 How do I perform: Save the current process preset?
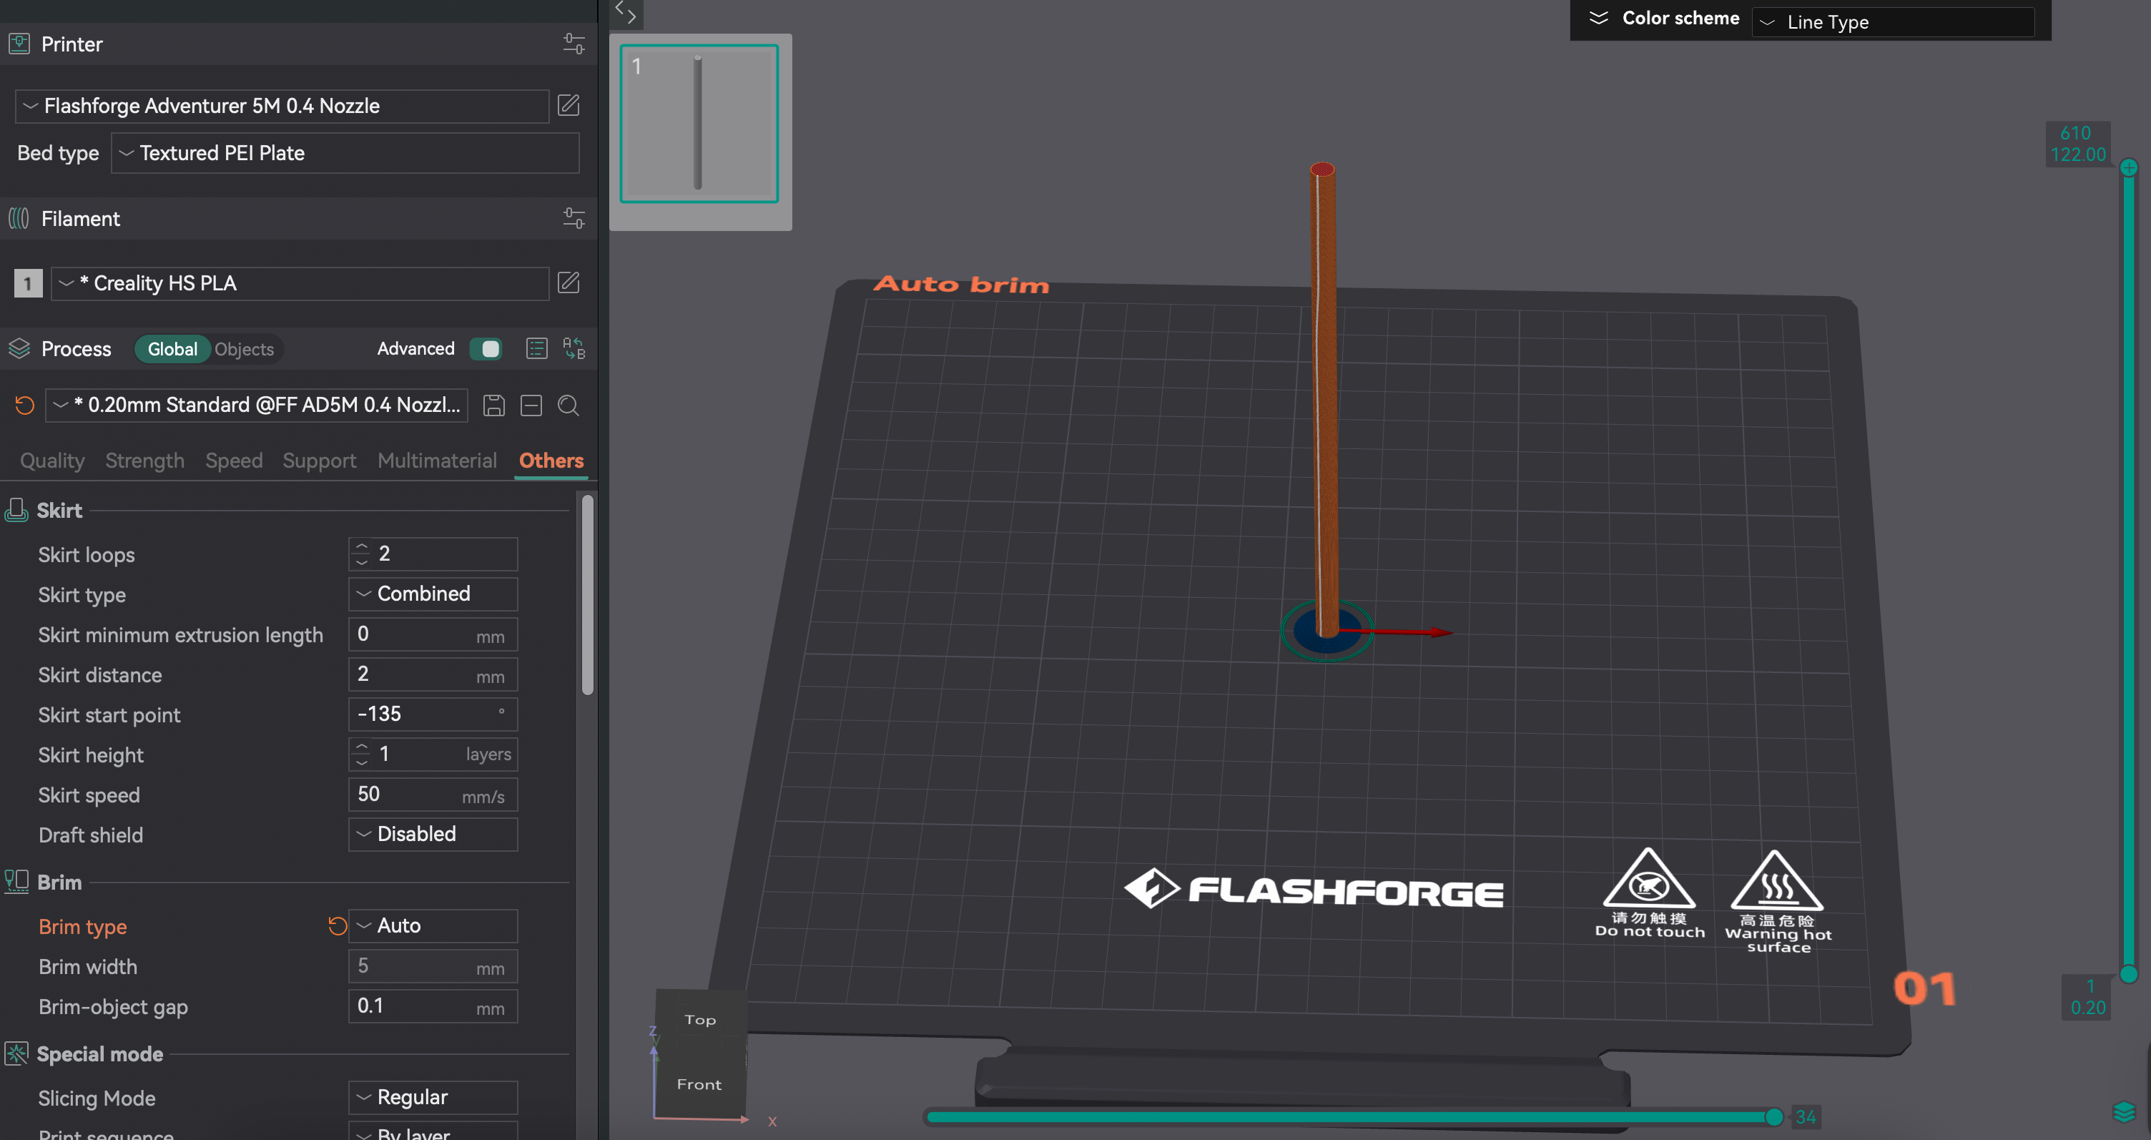(x=494, y=405)
